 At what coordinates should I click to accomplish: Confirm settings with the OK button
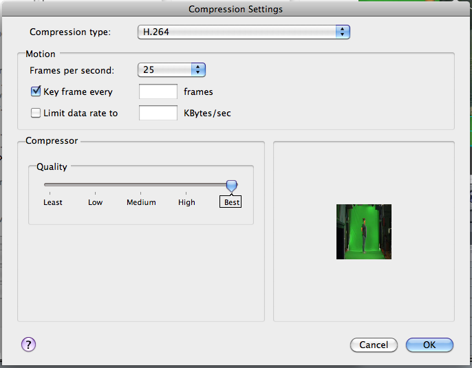(429, 345)
